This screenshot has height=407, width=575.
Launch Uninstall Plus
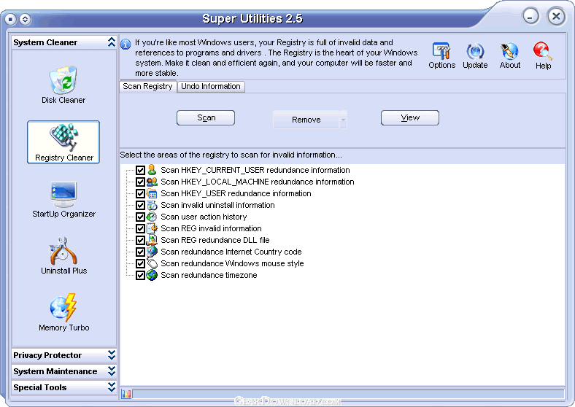63,256
